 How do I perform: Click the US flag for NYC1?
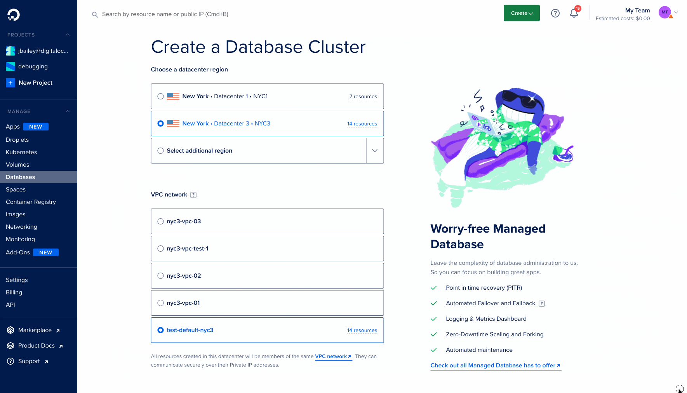[x=173, y=96]
